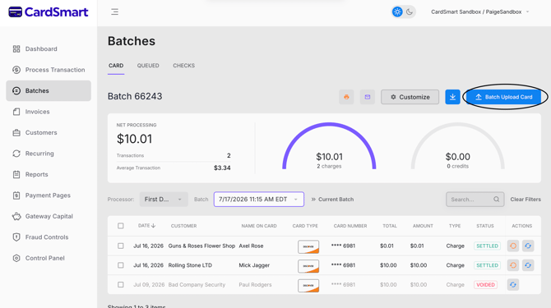The image size is (551, 308).
Task: Click blue recharge icon for Mick Jagger row
Action: tap(528, 265)
